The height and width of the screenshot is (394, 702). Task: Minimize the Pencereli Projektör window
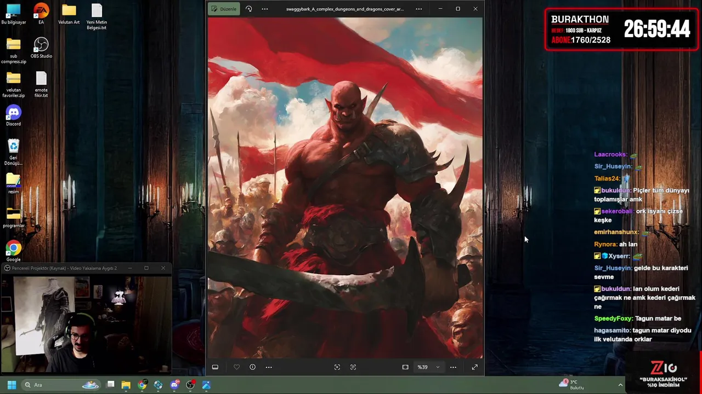click(x=130, y=268)
